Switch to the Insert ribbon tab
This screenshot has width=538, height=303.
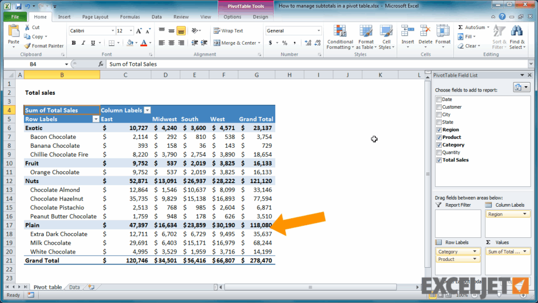pyautogui.click(x=64, y=17)
